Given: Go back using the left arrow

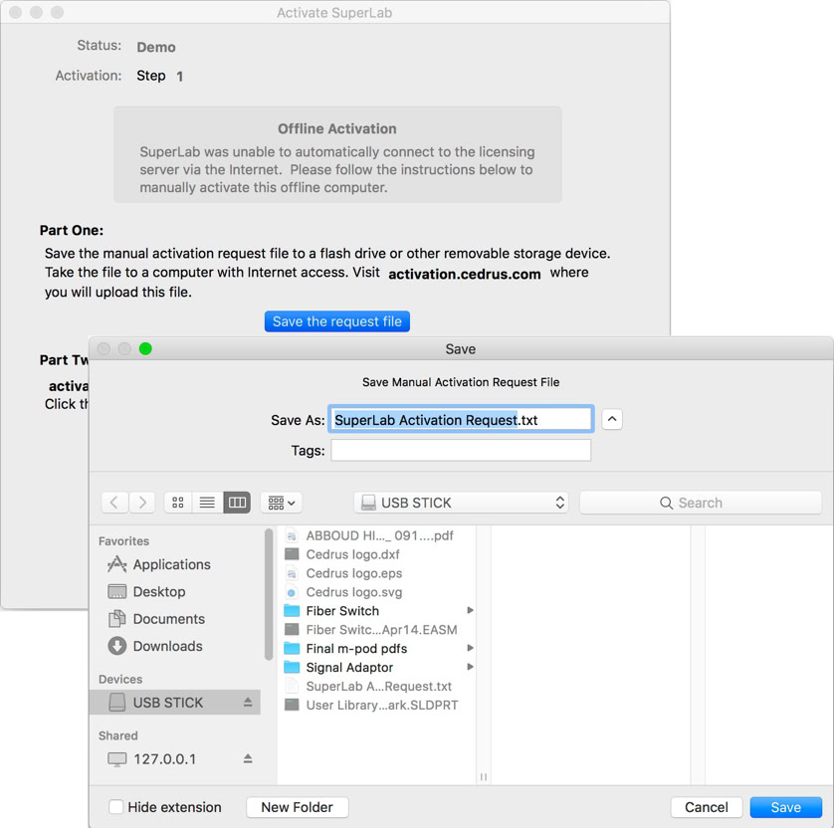Looking at the screenshot, I should point(114,503).
